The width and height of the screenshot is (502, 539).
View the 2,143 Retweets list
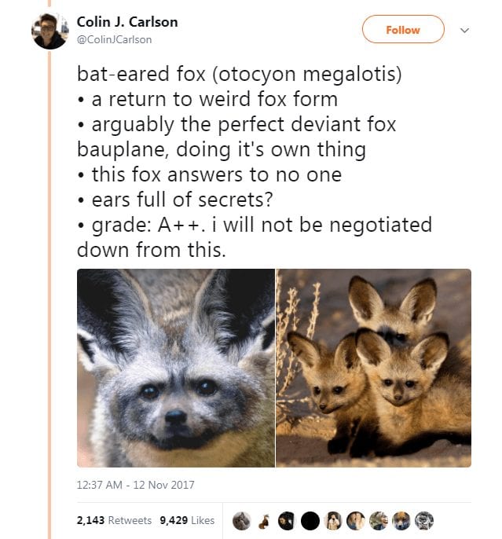point(114,520)
